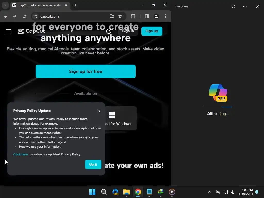Close the Copilot Preview panel
The width and height of the screenshot is (264, 198).
257,7
